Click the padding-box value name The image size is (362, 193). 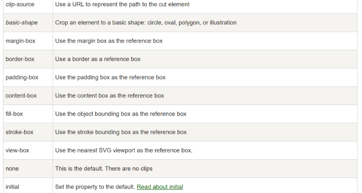click(x=22, y=77)
